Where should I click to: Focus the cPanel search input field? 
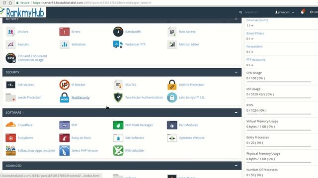coord(256,12)
